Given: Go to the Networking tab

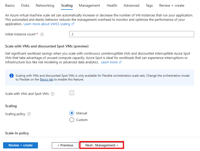Looking at the screenshot, I should click(45, 5).
